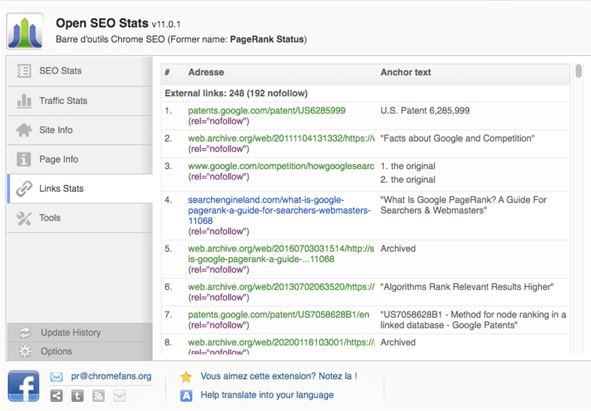Viewport: 591px width, 411px height.
Task: Click the share icon in footer
Action: pyautogui.click(x=56, y=395)
